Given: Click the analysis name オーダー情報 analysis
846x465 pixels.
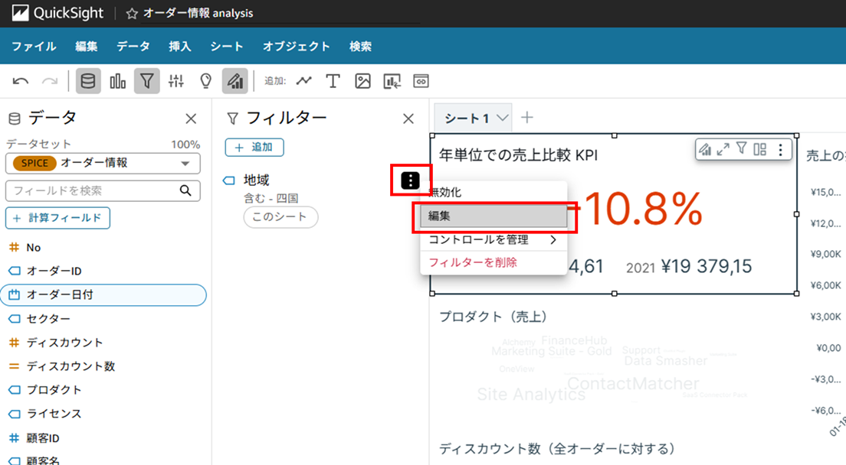Looking at the screenshot, I should [x=198, y=14].
